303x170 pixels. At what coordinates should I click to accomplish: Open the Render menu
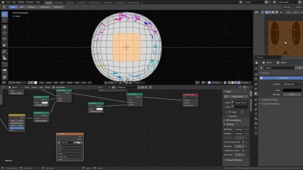[21, 2]
